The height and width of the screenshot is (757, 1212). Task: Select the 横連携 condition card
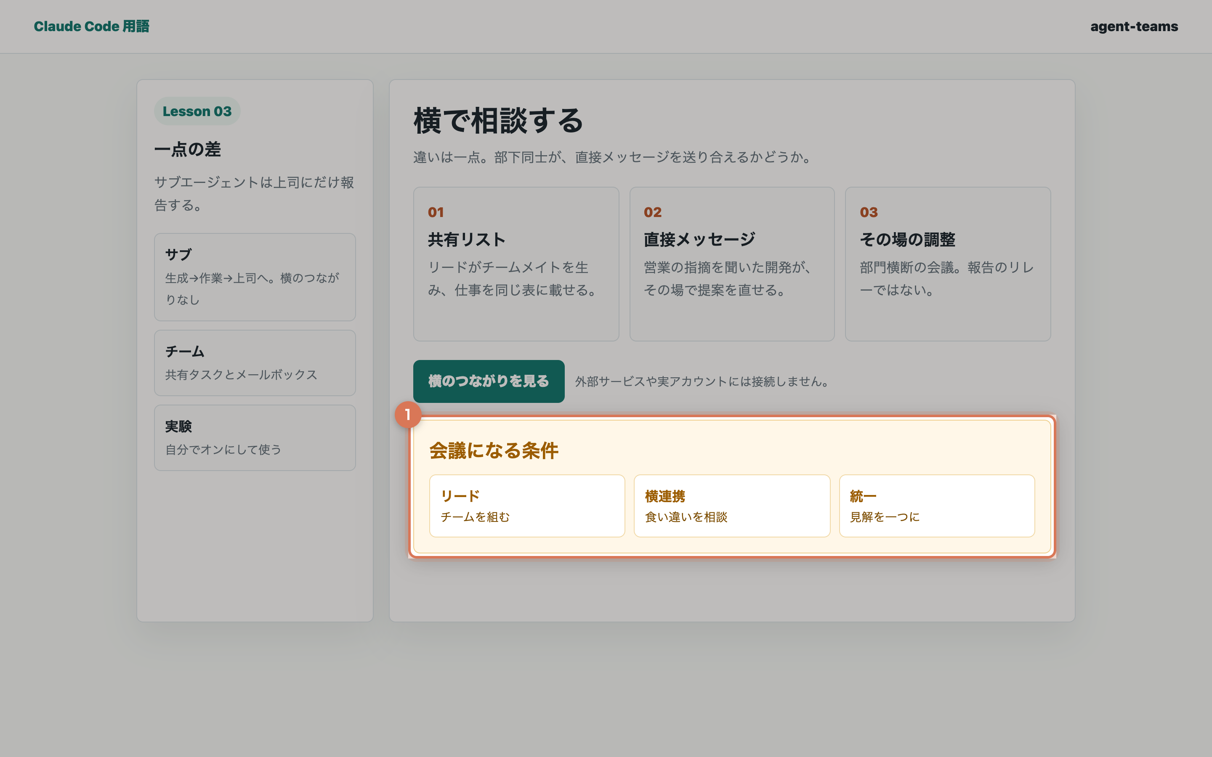(x=732, y=506)
